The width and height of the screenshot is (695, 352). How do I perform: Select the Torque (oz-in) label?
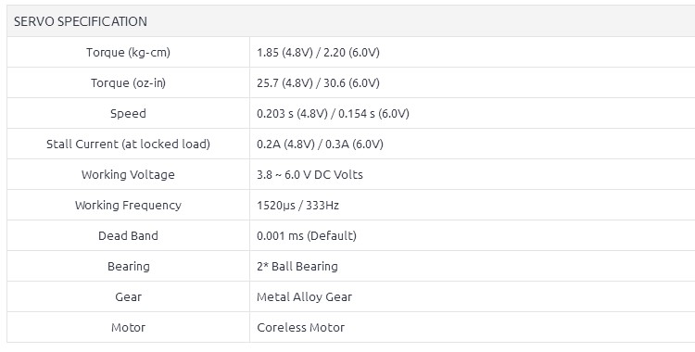(x=128, y=82)
